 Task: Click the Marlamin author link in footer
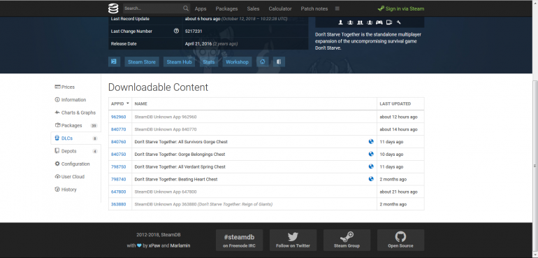(x=180, y=245)
